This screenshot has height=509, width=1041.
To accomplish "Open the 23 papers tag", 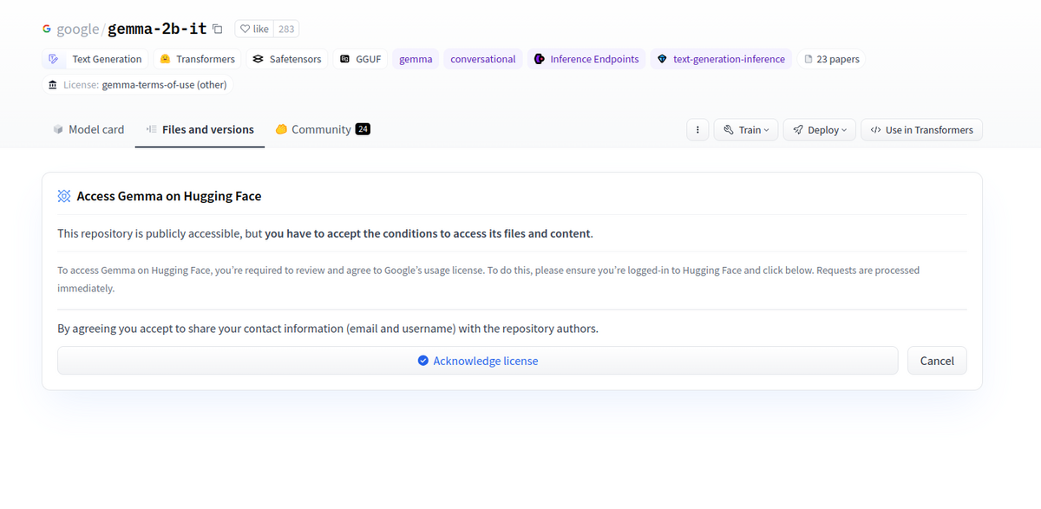I will [831, 59].
